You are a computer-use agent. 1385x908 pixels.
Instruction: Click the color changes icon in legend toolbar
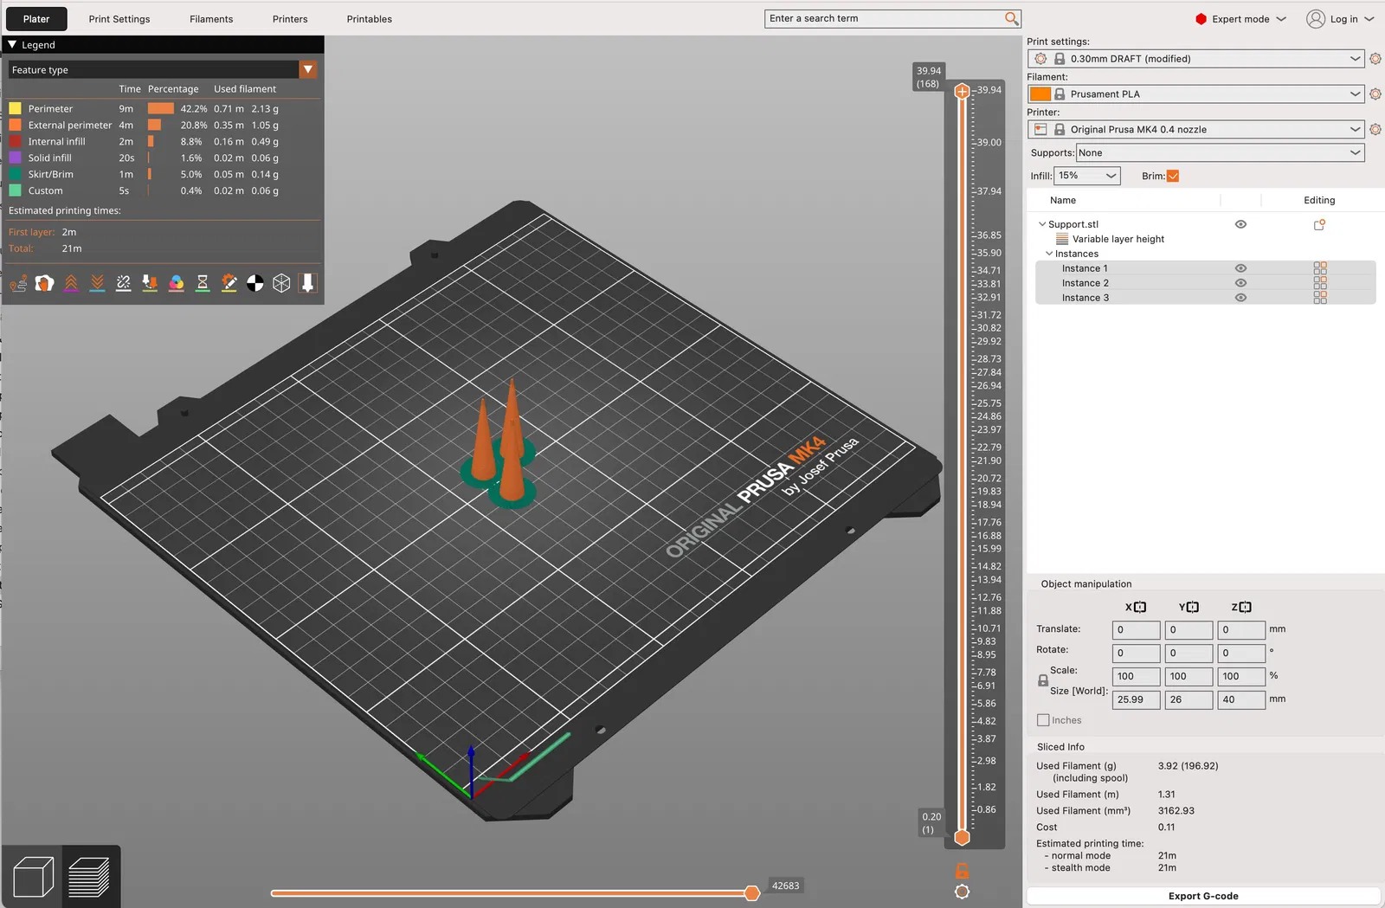pyautogui.click(x=176, y=283)
